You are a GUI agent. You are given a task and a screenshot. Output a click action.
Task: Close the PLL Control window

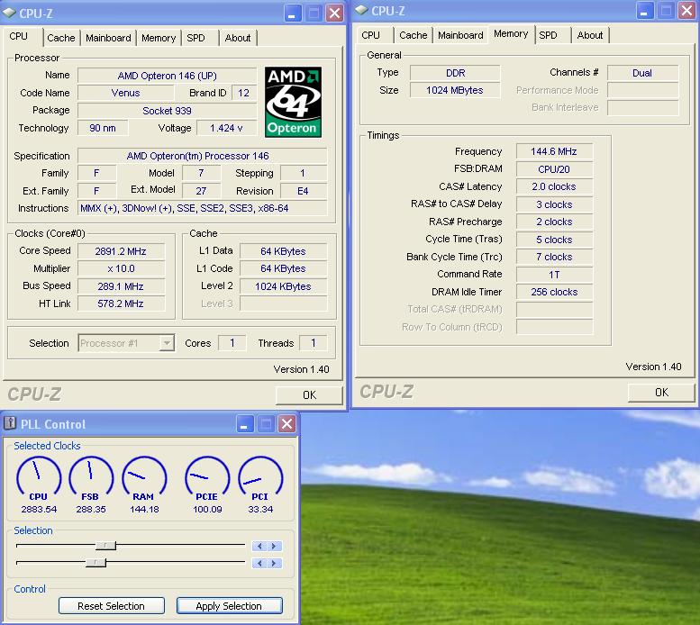coord(286,424)
